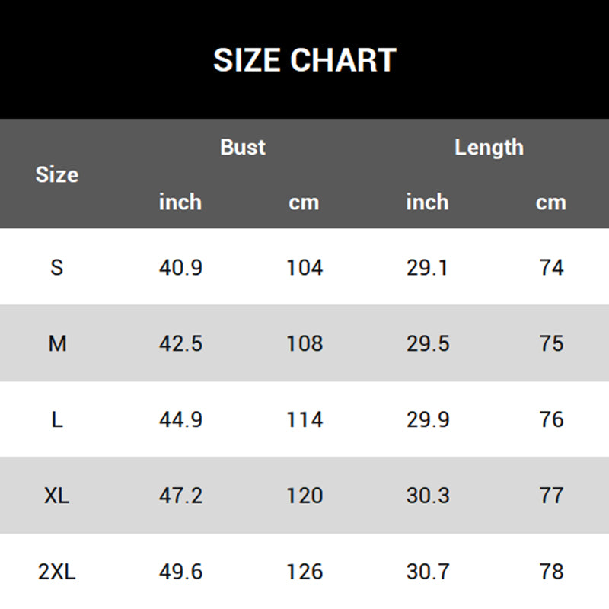This screenshot has height=609, width=609.
Task: Select the 120 cm bust value
Action: [304, 496]
